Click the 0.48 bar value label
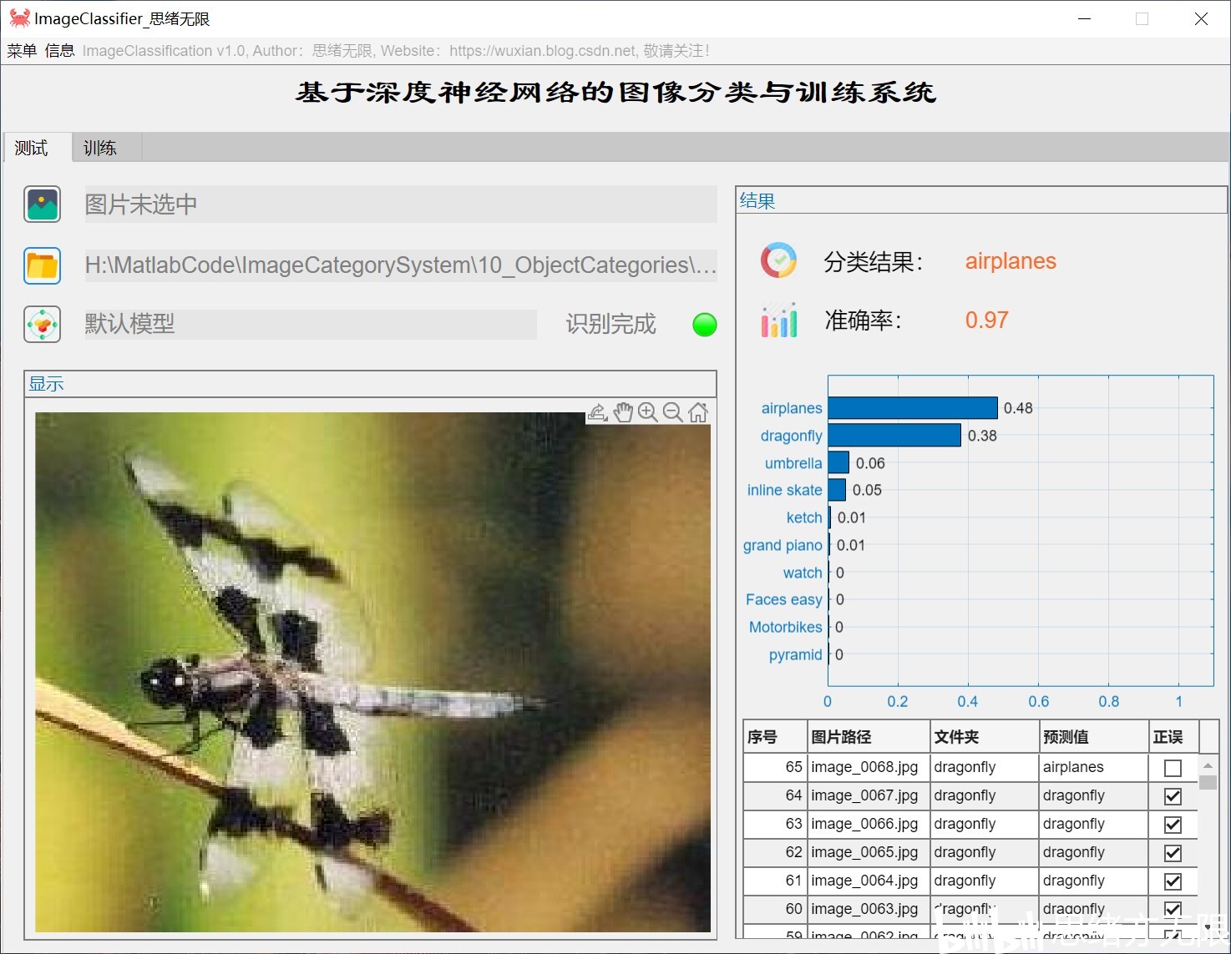 1018,408
